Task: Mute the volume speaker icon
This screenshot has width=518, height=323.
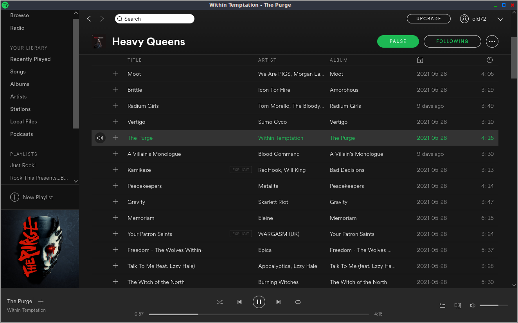Action: [473, 305]
